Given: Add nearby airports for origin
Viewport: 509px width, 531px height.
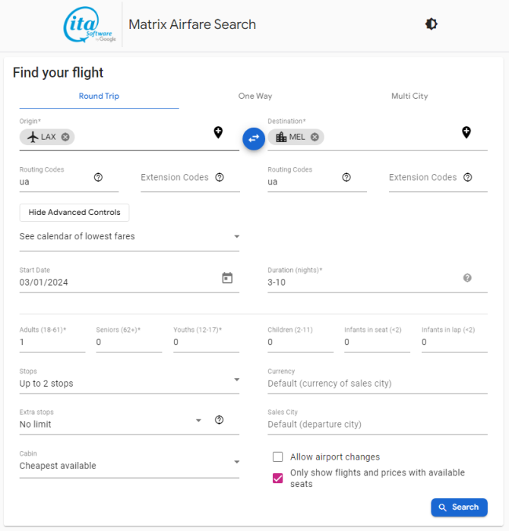Looking at the screenshot, I should point(219,132).
